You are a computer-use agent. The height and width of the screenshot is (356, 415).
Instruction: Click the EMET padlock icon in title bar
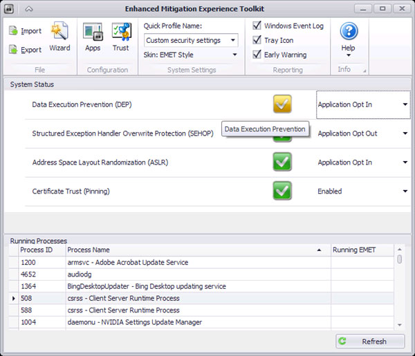[9, 9]
